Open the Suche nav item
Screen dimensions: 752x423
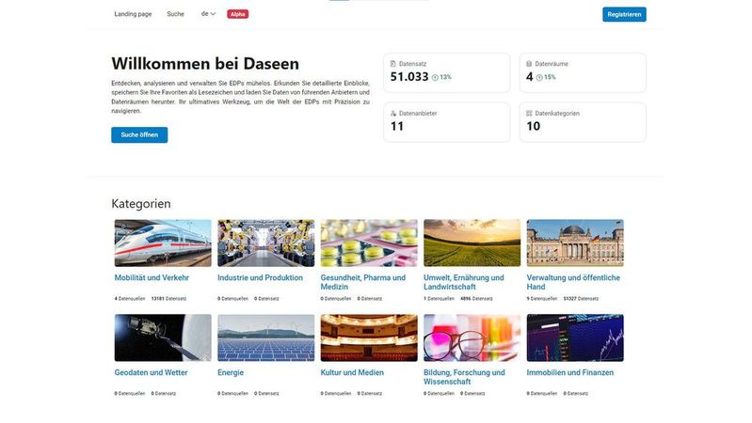[176, 14]
